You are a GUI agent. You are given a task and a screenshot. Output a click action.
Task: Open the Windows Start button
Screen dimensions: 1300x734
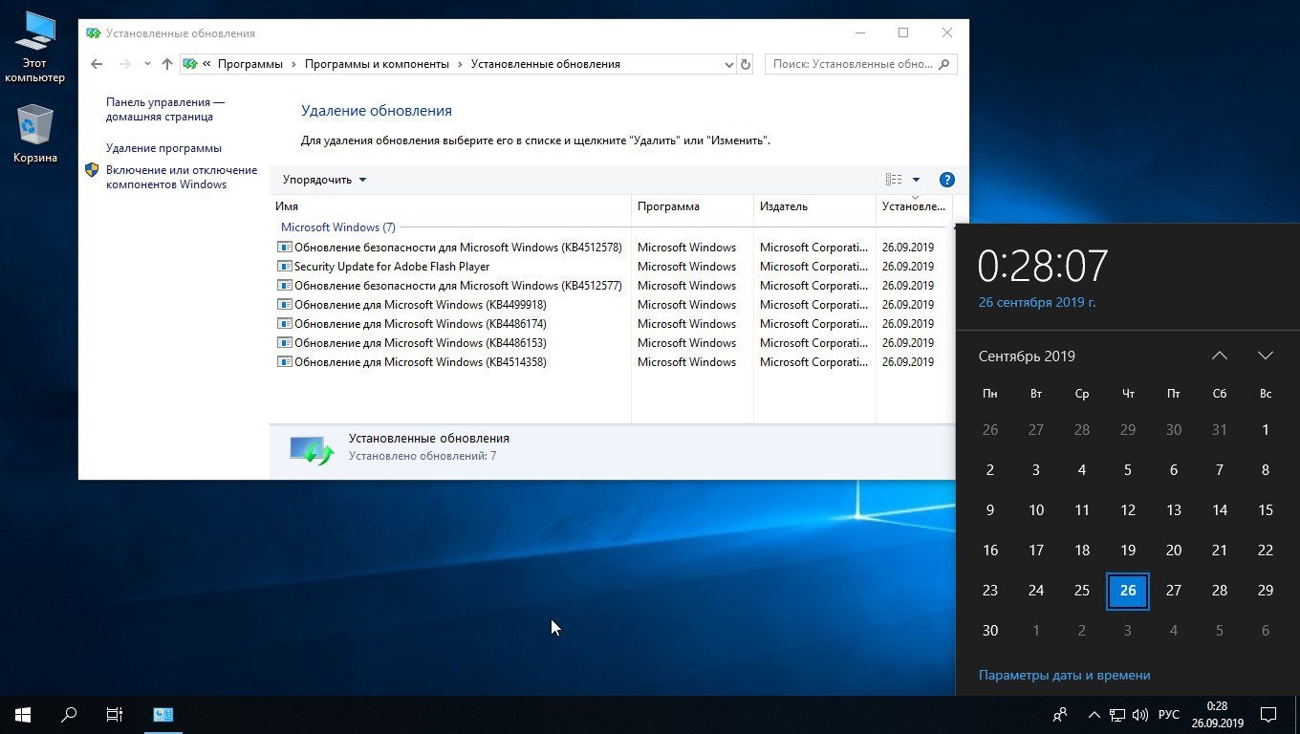[x=23, y=715]
